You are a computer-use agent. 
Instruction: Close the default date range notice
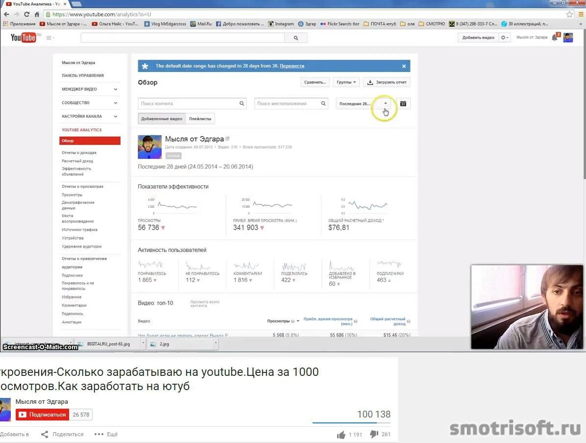404,66
